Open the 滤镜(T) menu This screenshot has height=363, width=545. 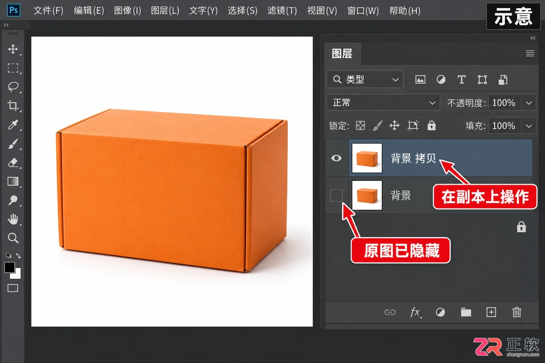tap(282, 11)
